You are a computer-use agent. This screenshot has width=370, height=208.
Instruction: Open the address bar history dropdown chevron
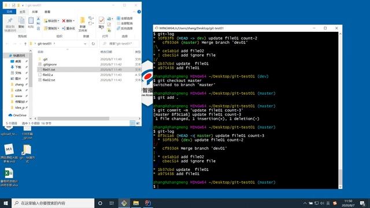click(x=85, y=44)
